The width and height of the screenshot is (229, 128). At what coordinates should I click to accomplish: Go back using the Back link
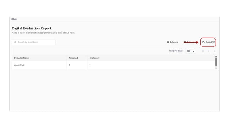pos(14,19)
